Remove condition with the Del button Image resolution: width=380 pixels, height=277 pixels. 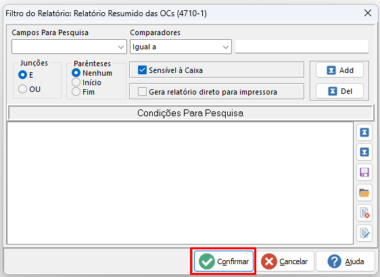339,91
